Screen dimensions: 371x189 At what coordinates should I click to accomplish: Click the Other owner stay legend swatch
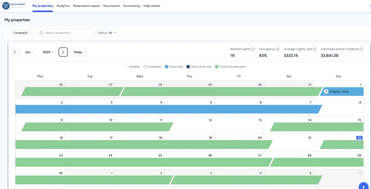point(188,67)
